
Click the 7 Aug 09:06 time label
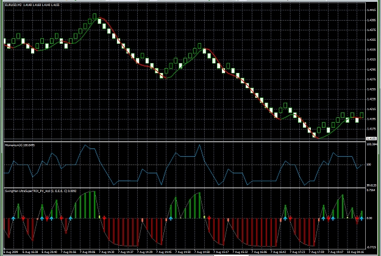pos(87,252)
